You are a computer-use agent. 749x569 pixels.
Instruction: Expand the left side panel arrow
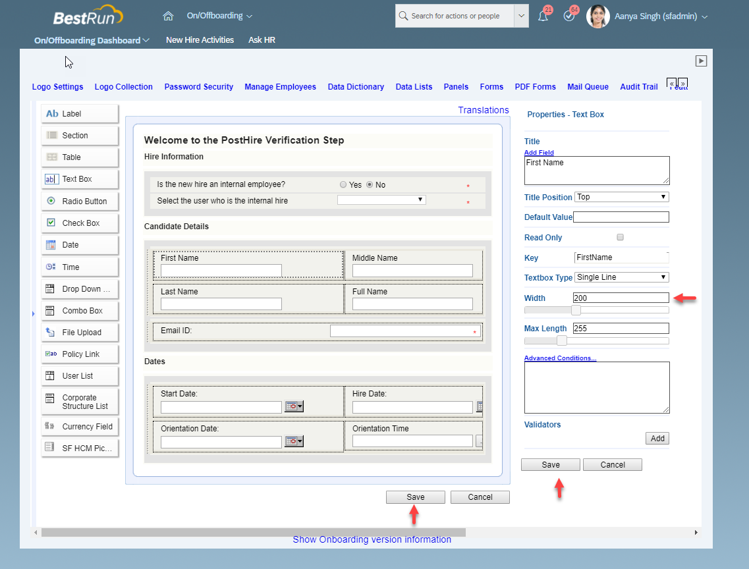pos(33,313)
